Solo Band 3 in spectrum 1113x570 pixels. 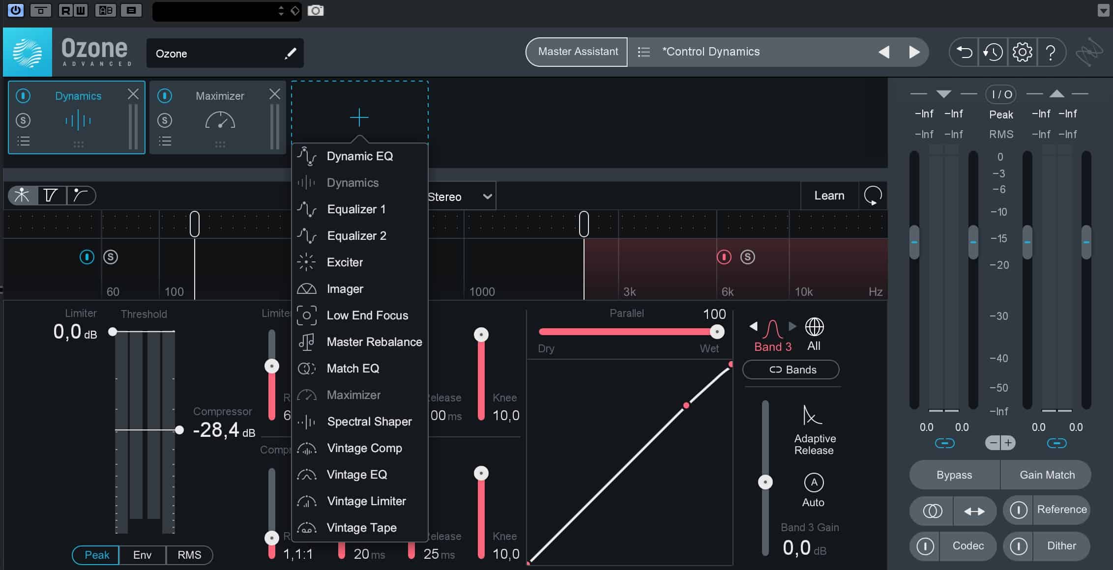click(748, 256)
